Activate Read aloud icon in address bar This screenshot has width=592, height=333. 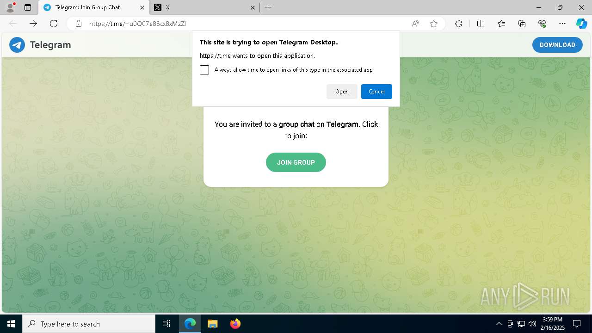click(415, 24)
